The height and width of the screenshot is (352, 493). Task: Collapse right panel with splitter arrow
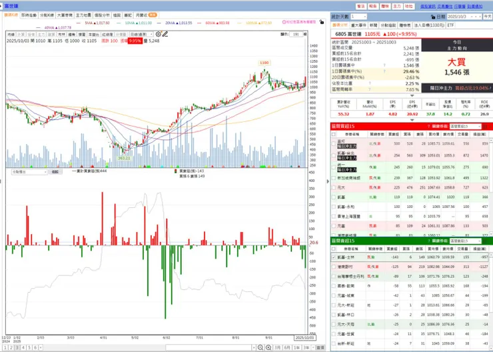point(328,181)
